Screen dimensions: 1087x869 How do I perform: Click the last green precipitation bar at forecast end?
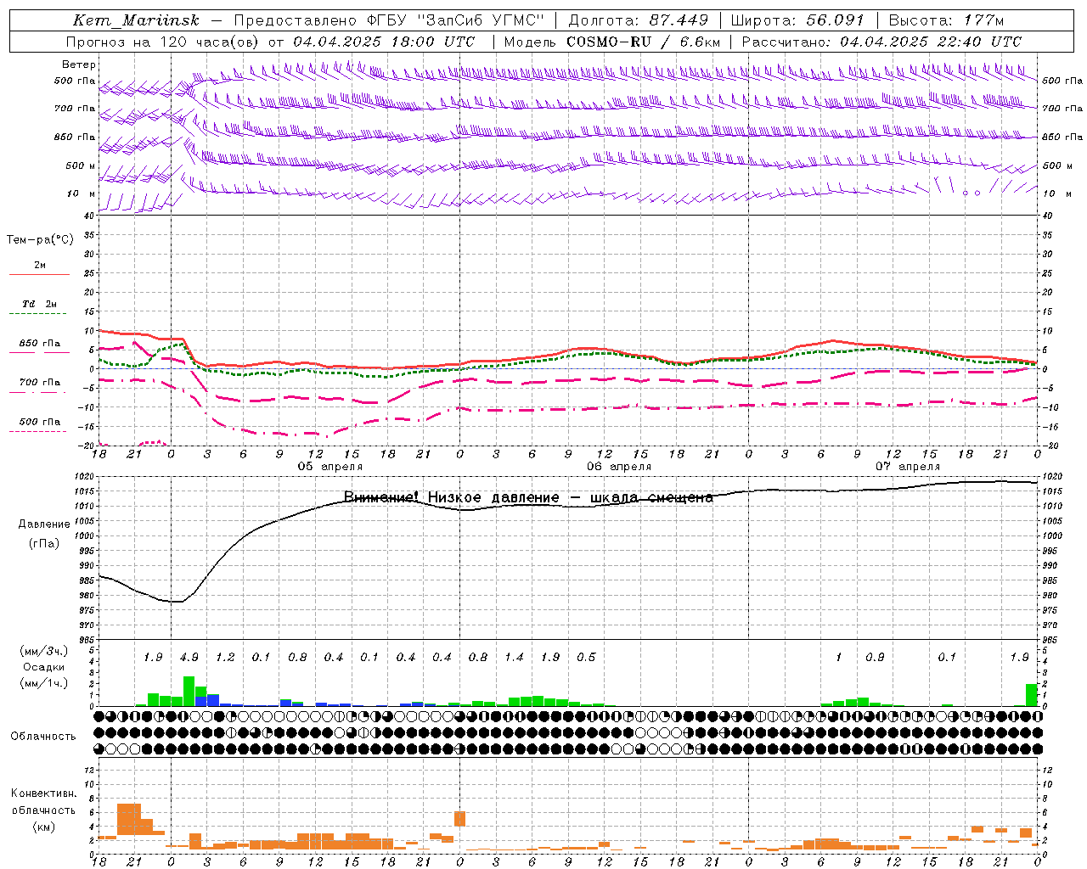click(1031, 695)
